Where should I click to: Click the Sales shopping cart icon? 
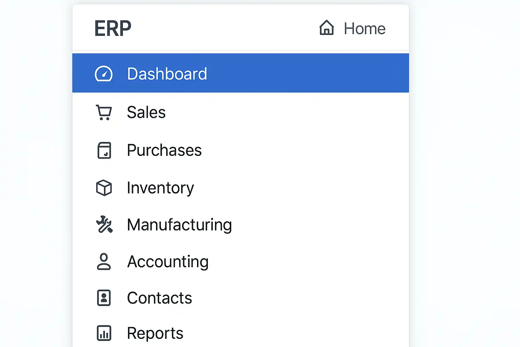coord(104,113)
